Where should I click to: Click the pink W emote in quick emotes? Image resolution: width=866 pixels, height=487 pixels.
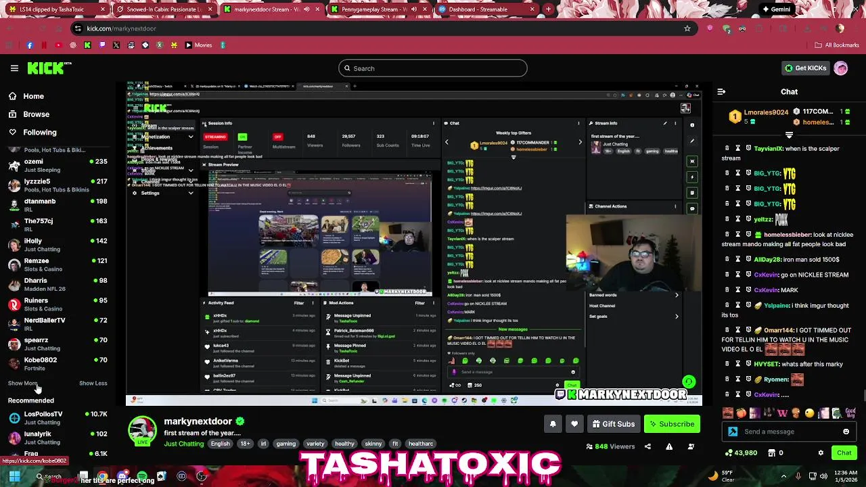point(783,413)
